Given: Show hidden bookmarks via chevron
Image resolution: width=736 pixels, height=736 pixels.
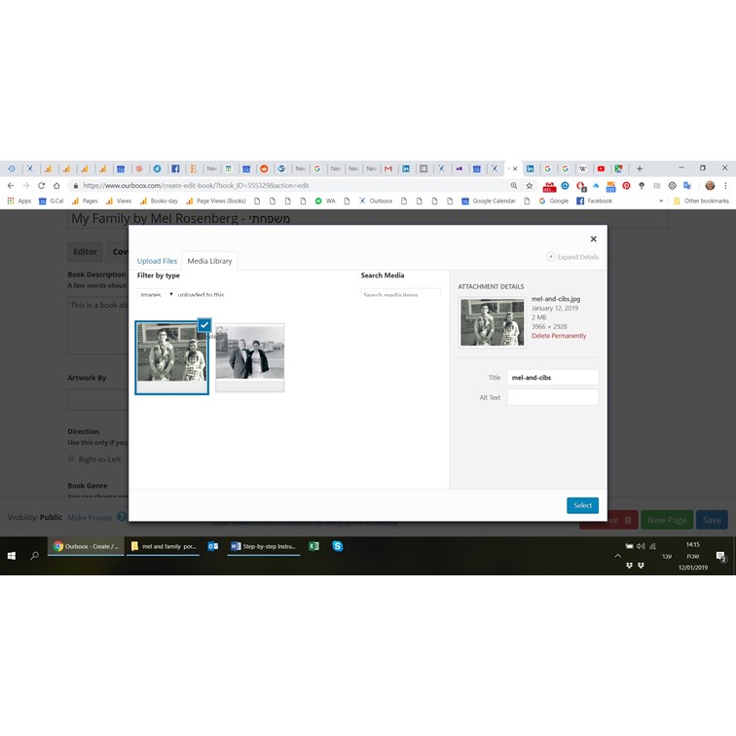Looking at the screenshot, I should point(661,201).
